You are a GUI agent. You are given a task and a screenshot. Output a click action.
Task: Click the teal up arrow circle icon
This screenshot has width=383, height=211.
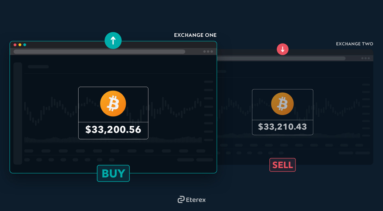coord(113,40)
